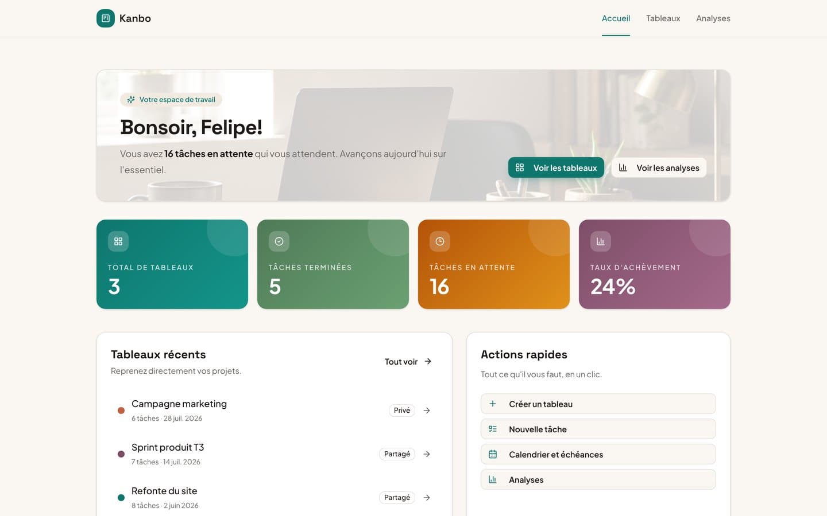The height and width of the screenshot is (516, 827).
Task: Click the Tableaux récents heading
Action: tap(159, 354)
